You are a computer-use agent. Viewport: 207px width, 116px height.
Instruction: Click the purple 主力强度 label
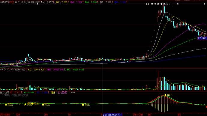point(62,92)
